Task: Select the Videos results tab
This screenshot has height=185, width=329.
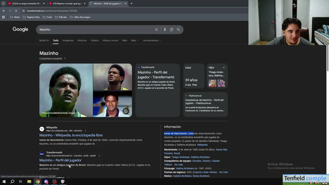Action: (x=95, y=40)
